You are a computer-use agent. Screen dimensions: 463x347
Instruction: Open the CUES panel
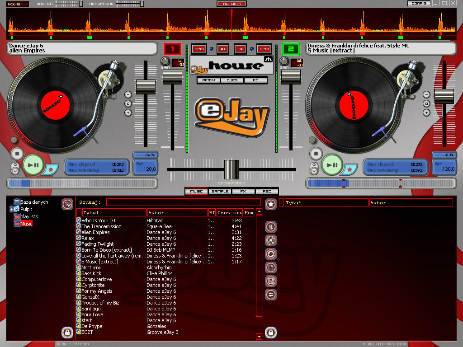pos(232,80)
